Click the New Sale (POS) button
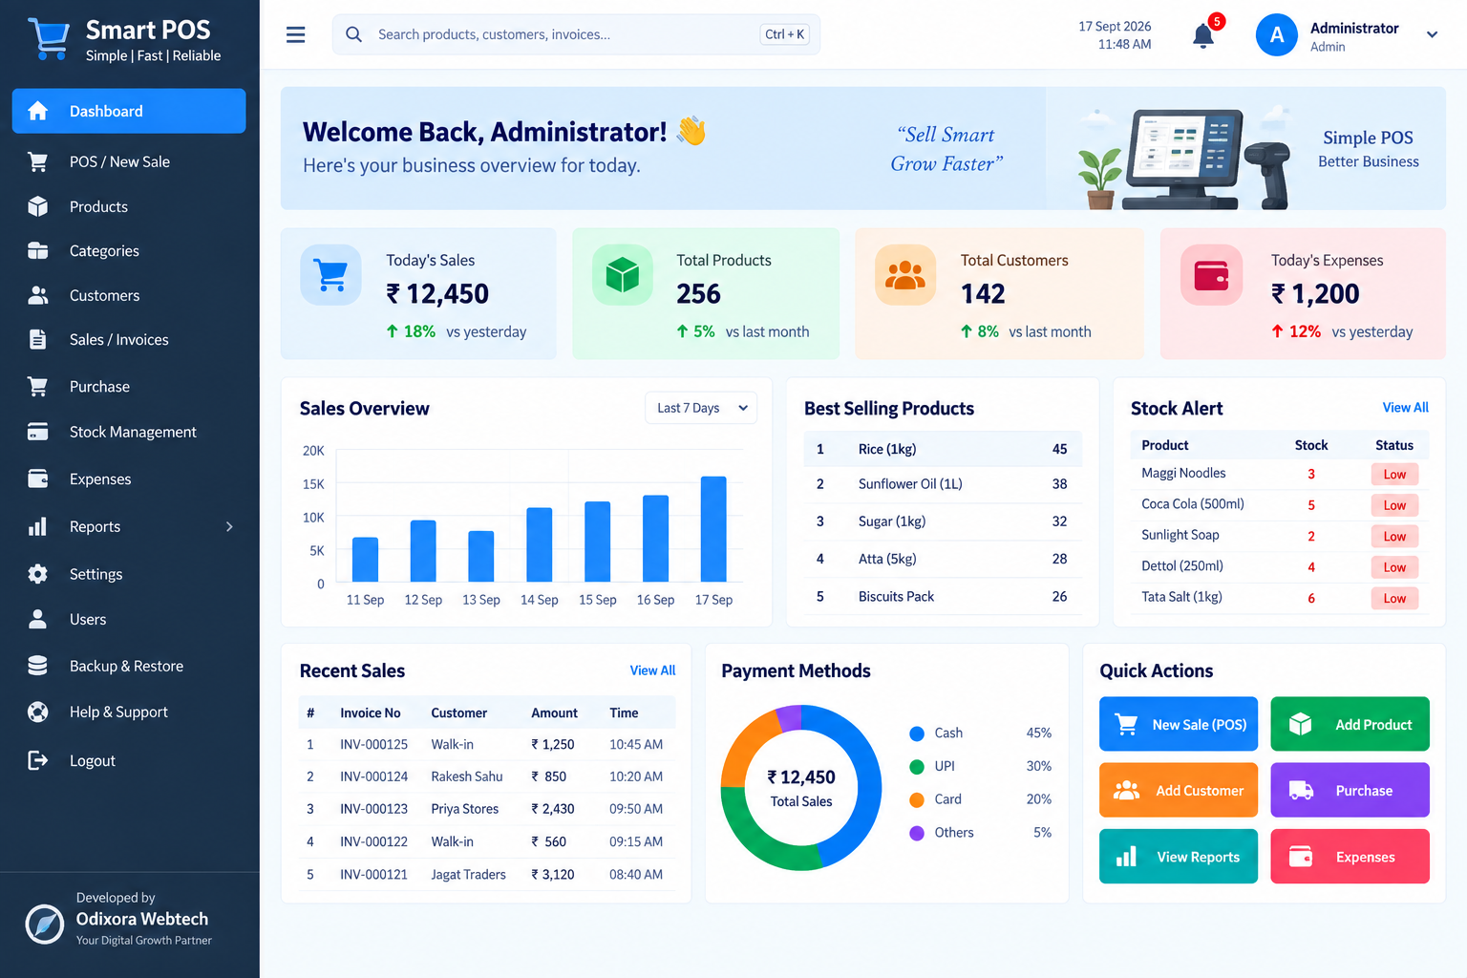 [x=1179, y=724]
